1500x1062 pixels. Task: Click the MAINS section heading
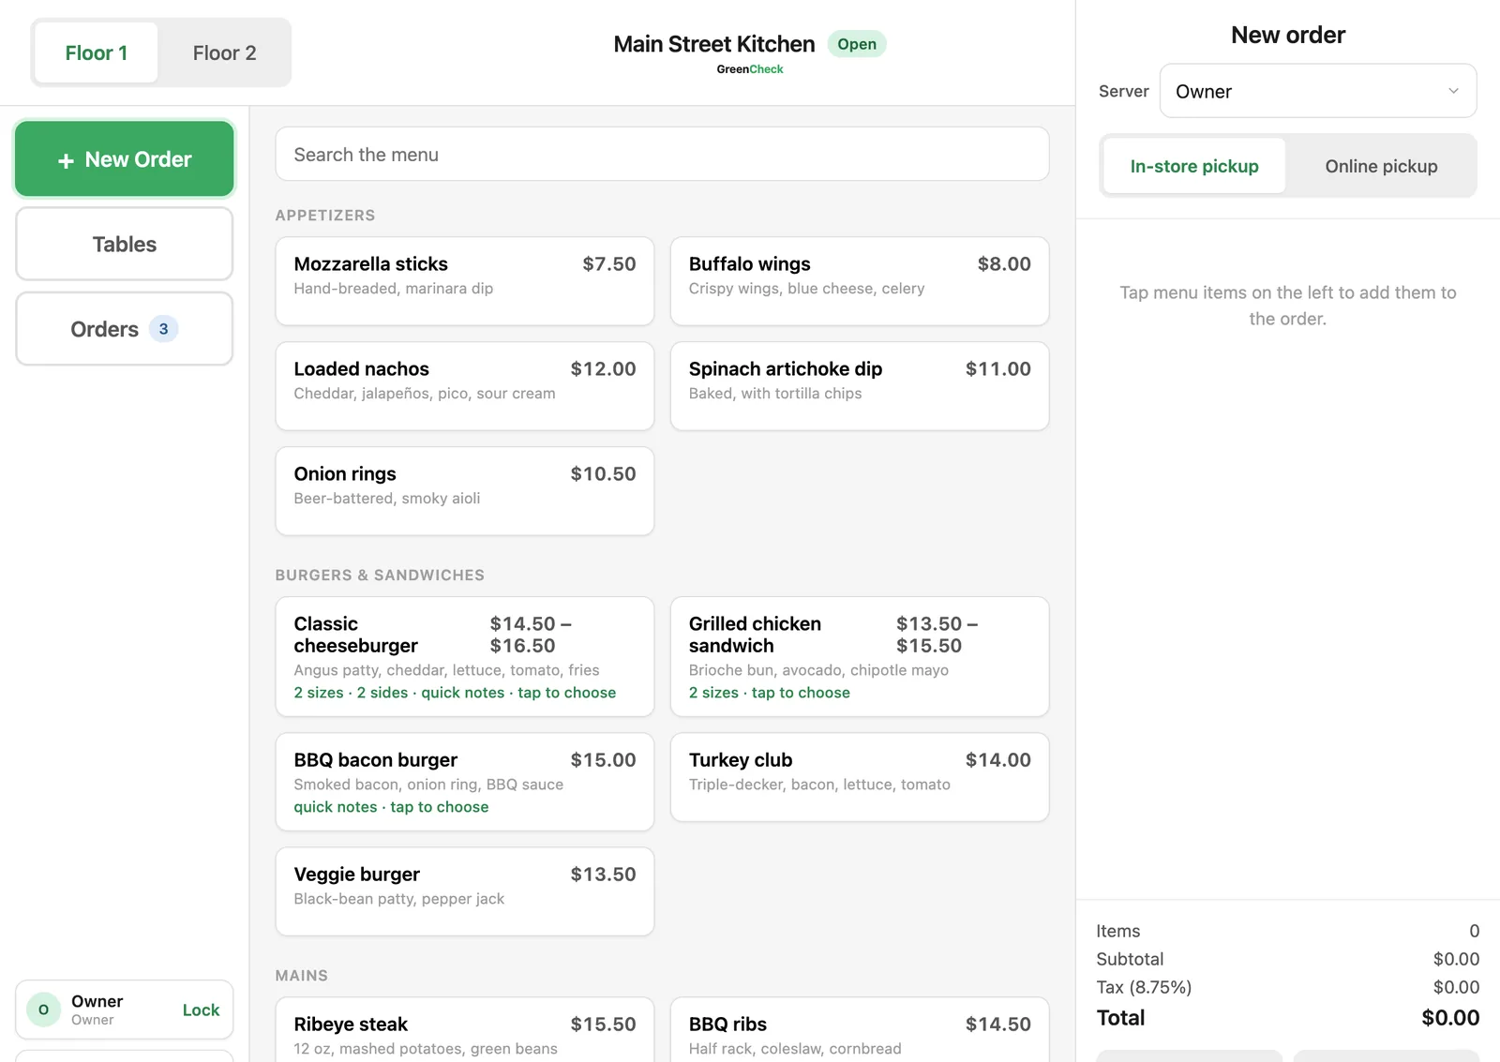(302, 976)
